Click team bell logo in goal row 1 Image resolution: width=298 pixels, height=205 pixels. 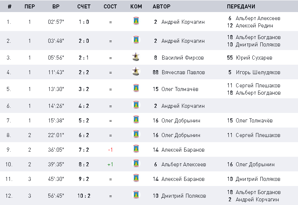pos(136,21)
